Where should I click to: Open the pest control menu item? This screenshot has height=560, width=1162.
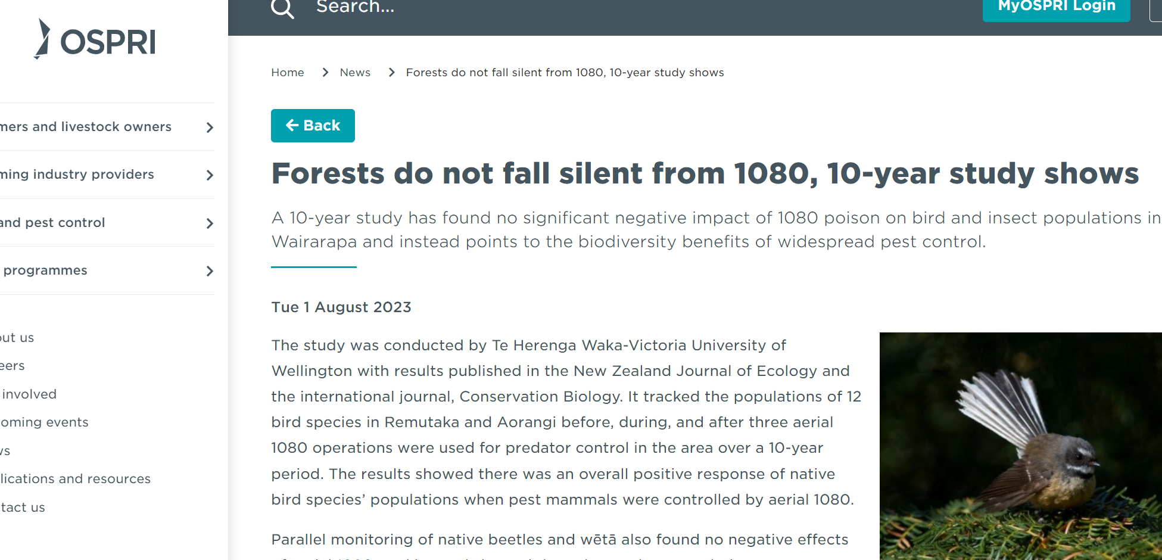click(x=52, y=223)
